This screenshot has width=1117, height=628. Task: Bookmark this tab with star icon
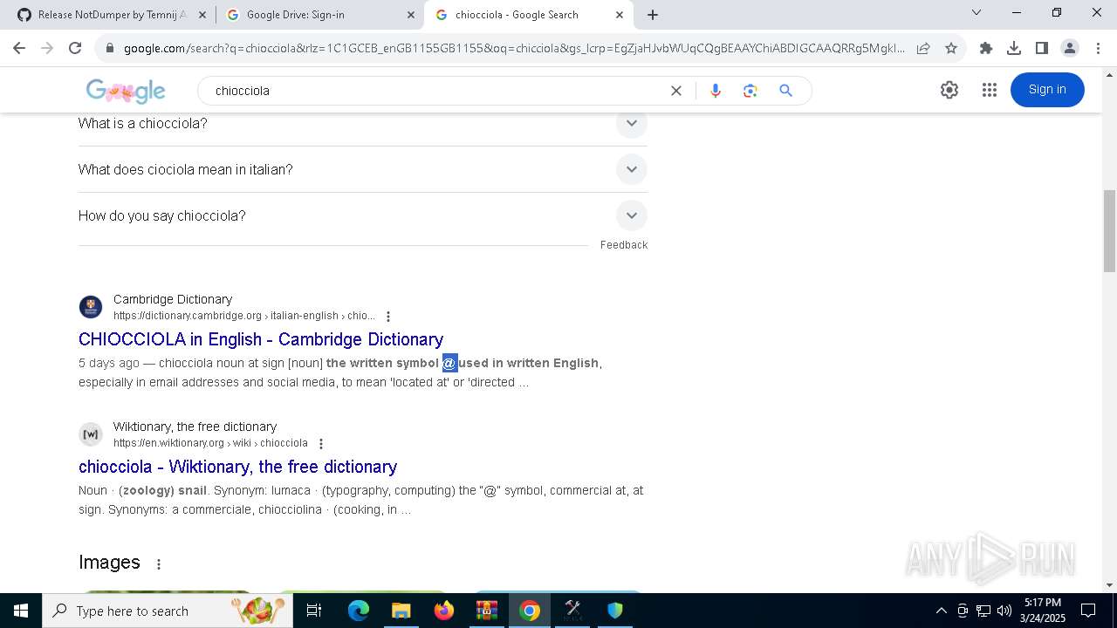pyautogui.click(x=951, y=48)
